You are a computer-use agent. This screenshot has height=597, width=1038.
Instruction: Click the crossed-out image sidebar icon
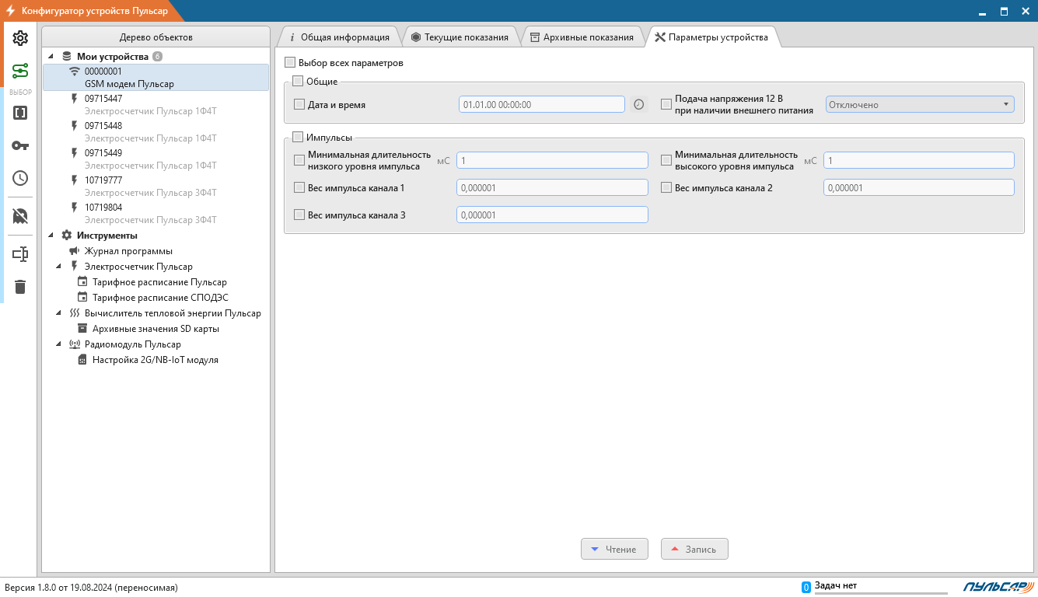point(20,216)
